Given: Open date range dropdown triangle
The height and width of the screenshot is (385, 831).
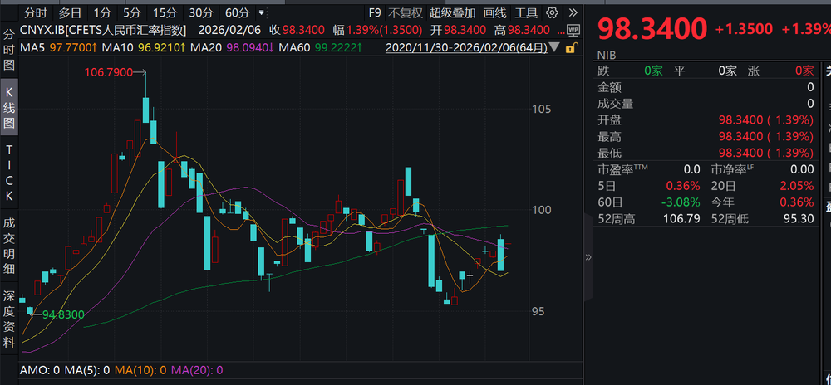Looking at the screenshot, I should click(554, 48).
